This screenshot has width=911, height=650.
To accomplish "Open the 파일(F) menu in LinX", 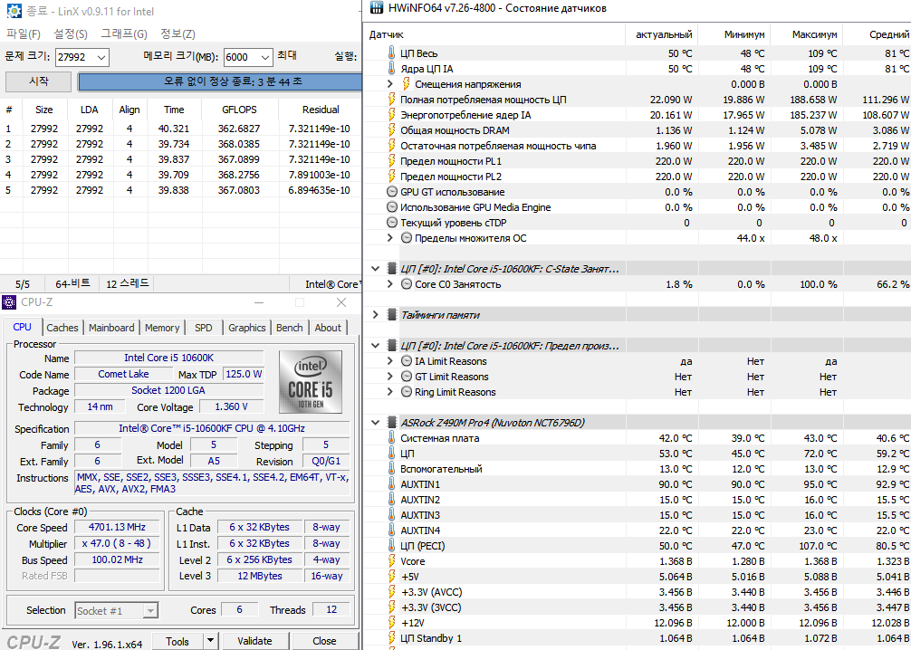I will (24, 34).
